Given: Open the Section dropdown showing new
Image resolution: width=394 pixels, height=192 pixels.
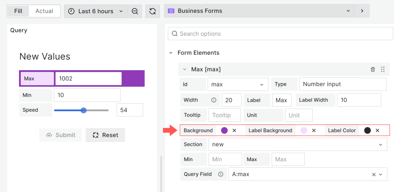Looking at the screenshot, I should 299,144.
